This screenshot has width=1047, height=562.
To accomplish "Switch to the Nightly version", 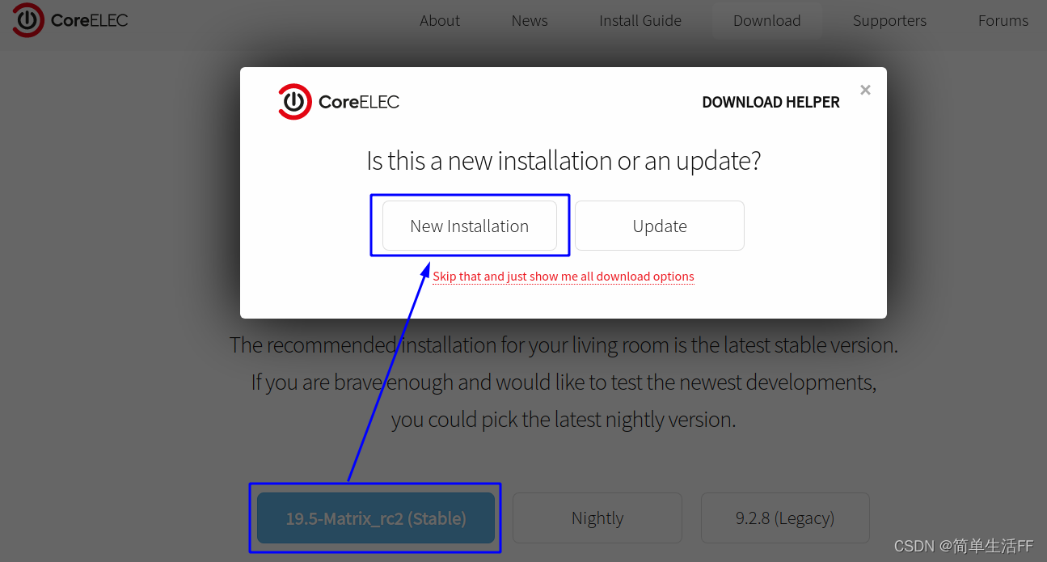I will 597,518.
